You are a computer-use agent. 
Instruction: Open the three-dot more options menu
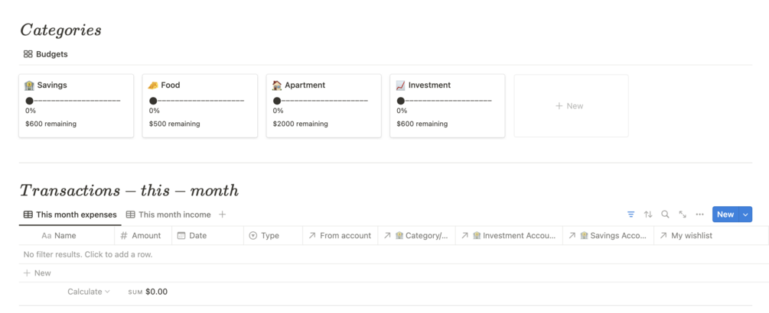tap(699, 215)
